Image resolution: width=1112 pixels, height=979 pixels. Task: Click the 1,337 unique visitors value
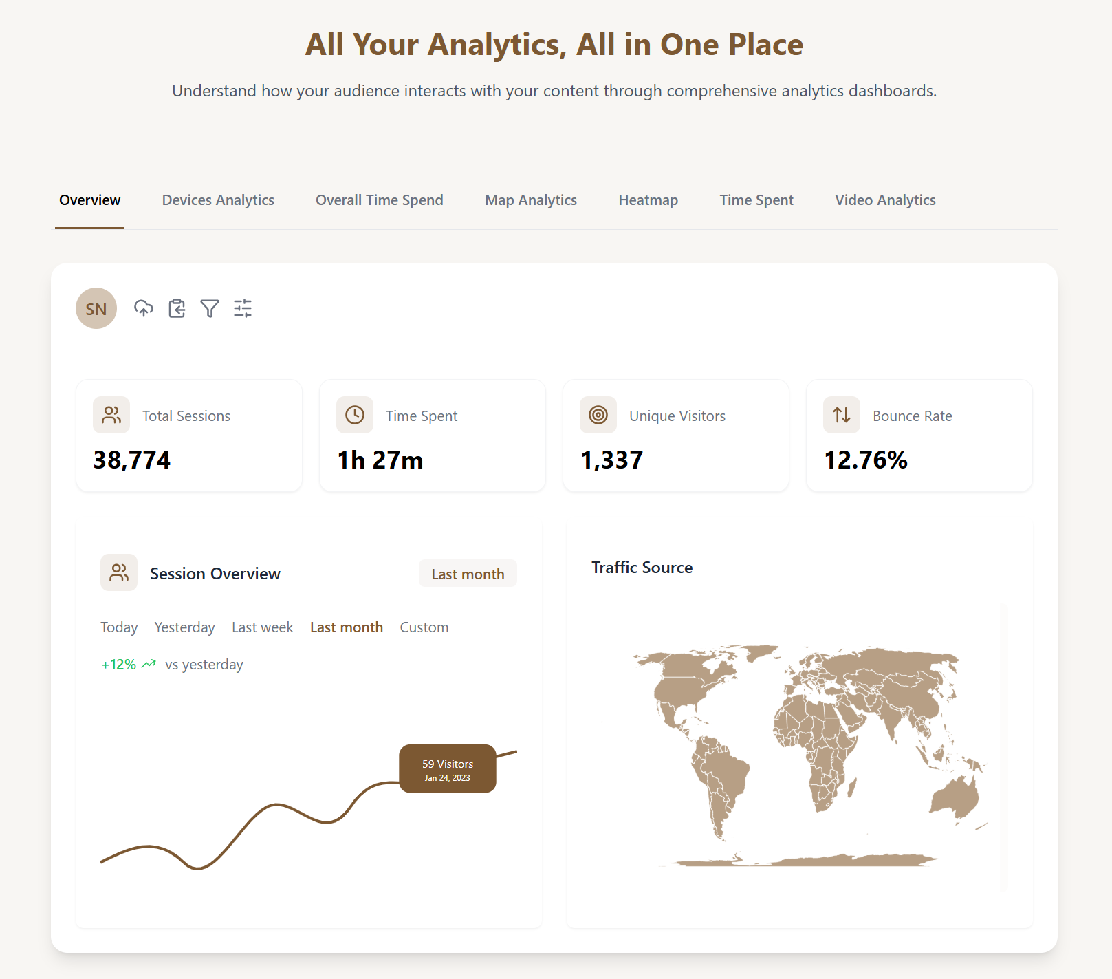point(612,460)
